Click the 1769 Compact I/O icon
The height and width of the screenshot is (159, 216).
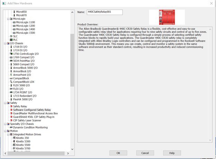(x=11, y=57)
